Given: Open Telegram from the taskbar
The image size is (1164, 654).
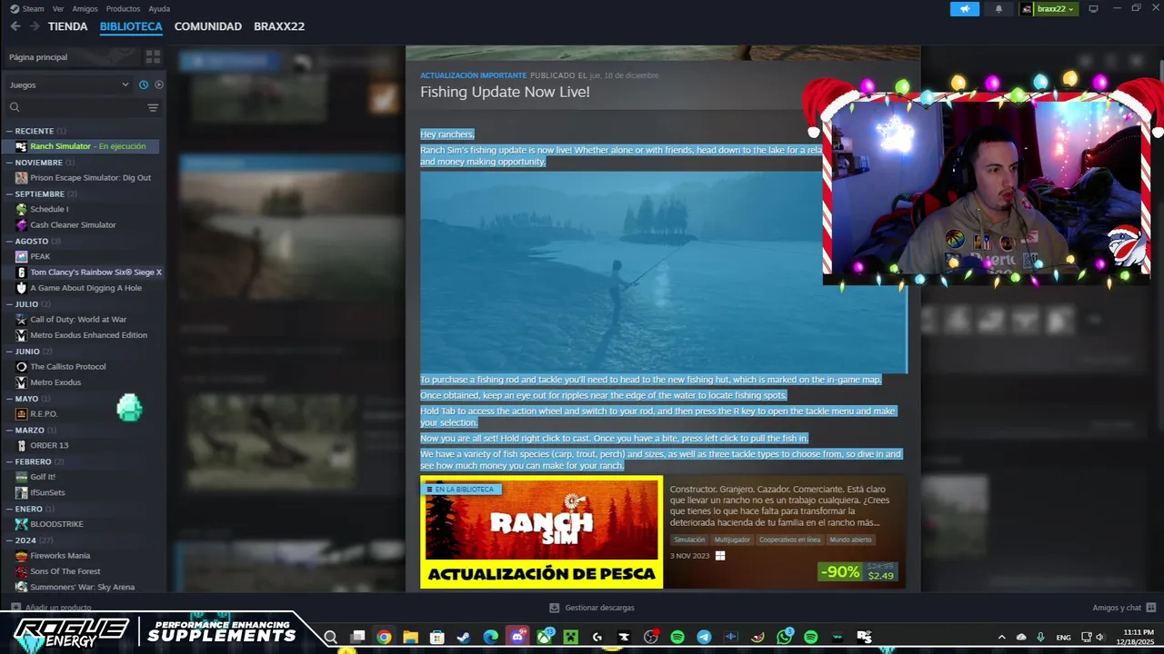Looking at the screenshot, I should (704, 637).
